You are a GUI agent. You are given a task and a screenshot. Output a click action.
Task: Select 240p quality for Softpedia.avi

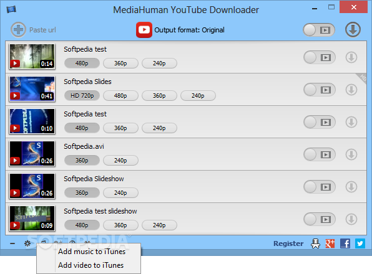coord(120,161)
